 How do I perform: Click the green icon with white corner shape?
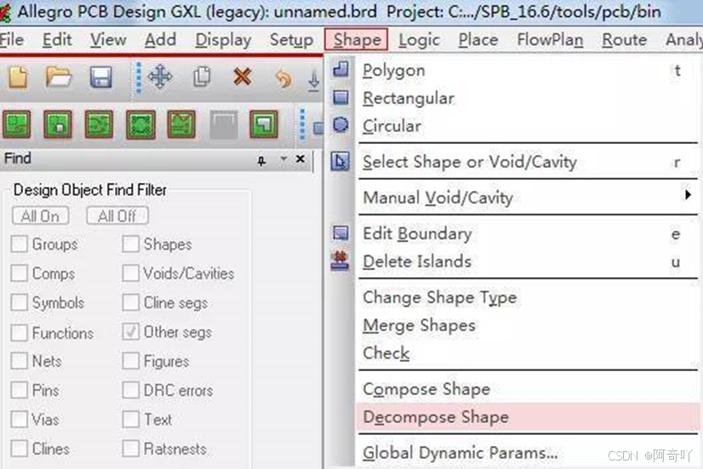point(264,124)
